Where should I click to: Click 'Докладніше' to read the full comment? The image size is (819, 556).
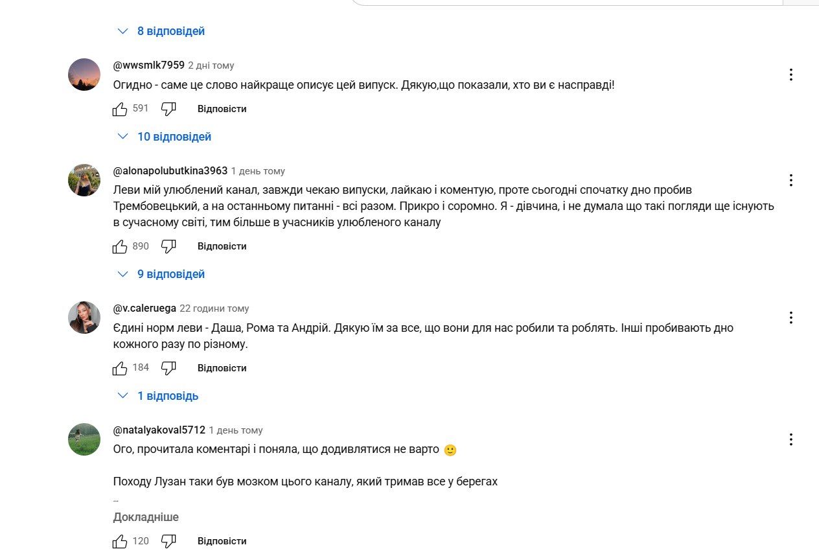(146, 517)
